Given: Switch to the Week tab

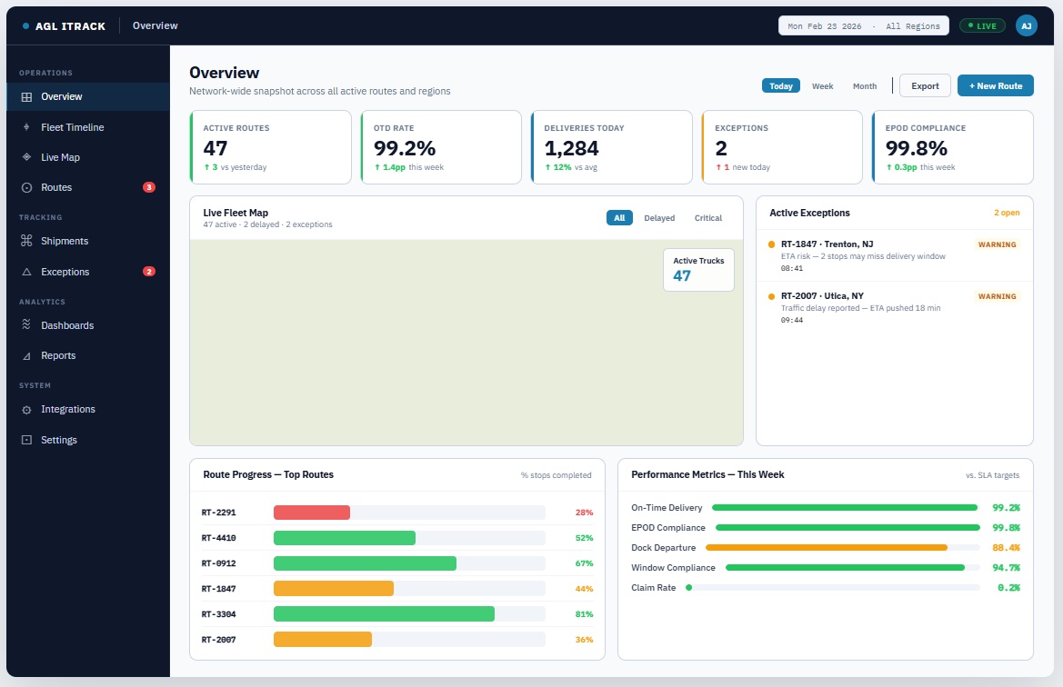Looking at the screenshot, I should click(822, 85).
